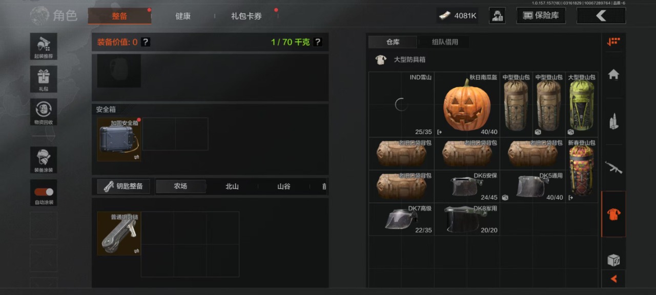Select the rifle weapons category icon
656x295 pixels.
point(613,167)
